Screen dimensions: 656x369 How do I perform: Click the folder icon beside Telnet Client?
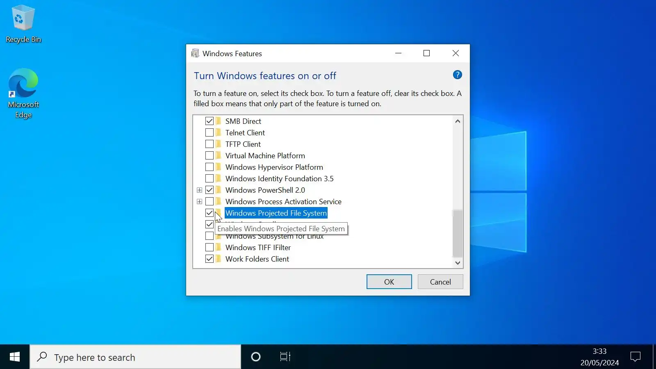click(219, 132)
